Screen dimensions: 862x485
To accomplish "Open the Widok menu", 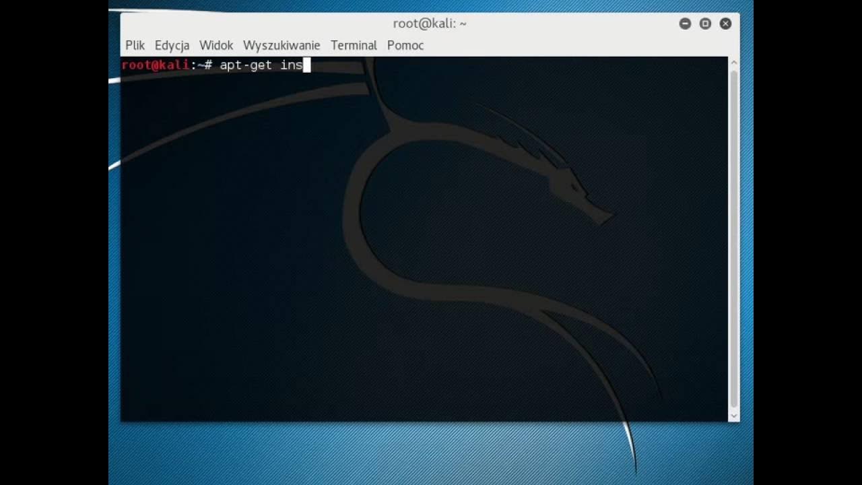I will (x=216, y=45).
